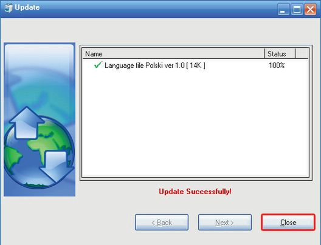Select the Language file Polski ver 1.0 row
Viewport: 321px width, 245px height.
196,65
